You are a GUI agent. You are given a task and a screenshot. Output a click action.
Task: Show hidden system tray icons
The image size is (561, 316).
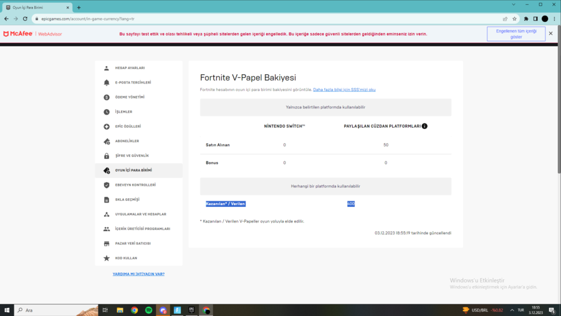(512, 310)
